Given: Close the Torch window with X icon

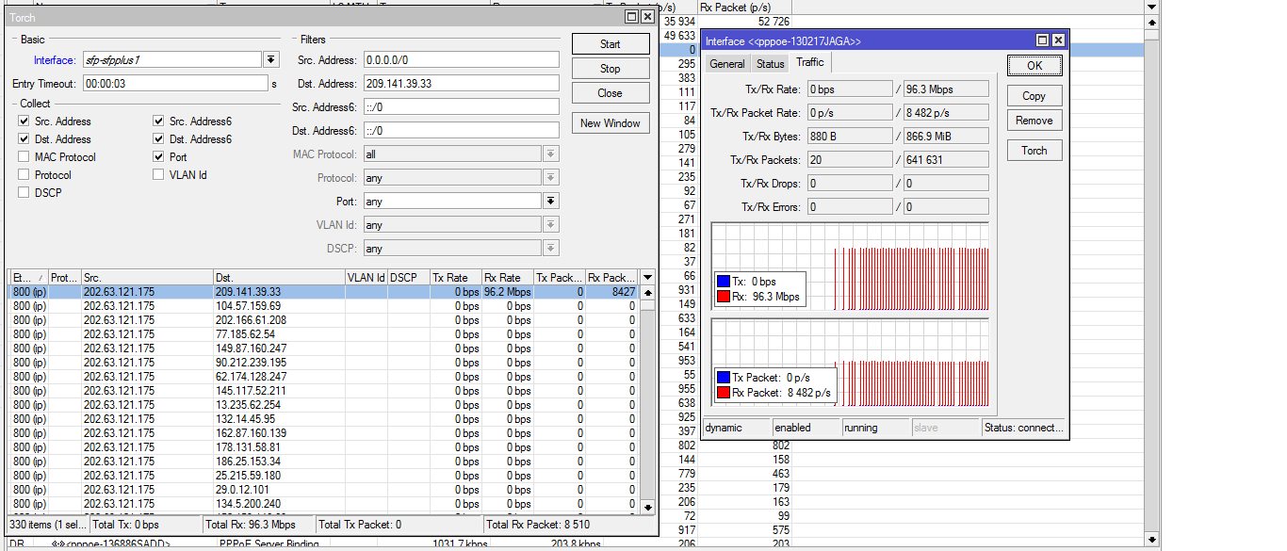Looking at the screenshot, I should pos(646,17).
